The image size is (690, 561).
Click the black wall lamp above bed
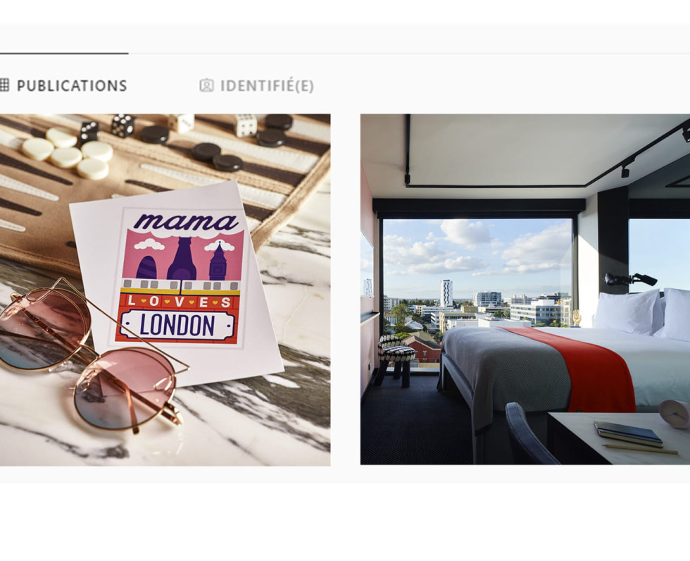click(x=630, y=279)
